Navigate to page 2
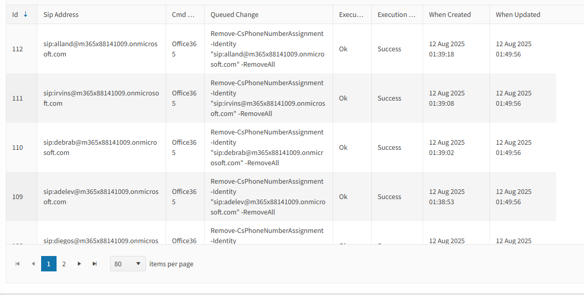 64,264
